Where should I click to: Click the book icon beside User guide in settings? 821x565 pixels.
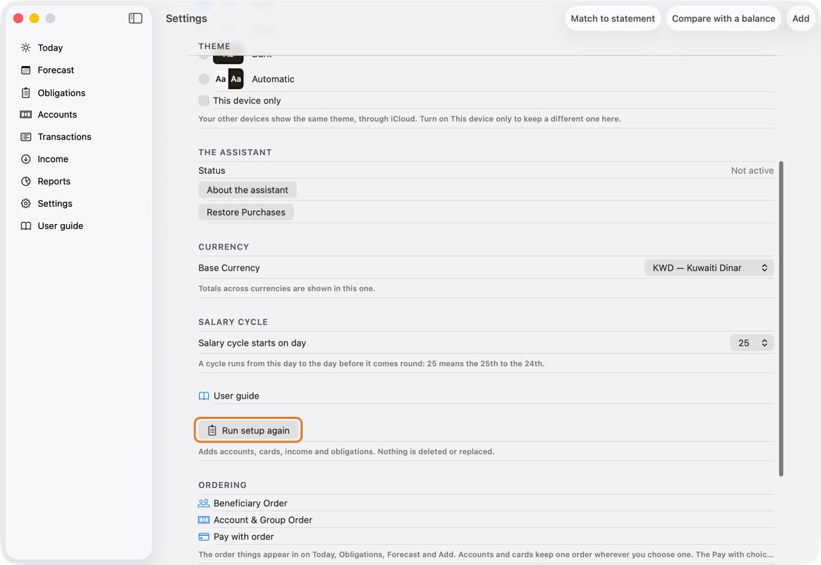click(204, 396)
